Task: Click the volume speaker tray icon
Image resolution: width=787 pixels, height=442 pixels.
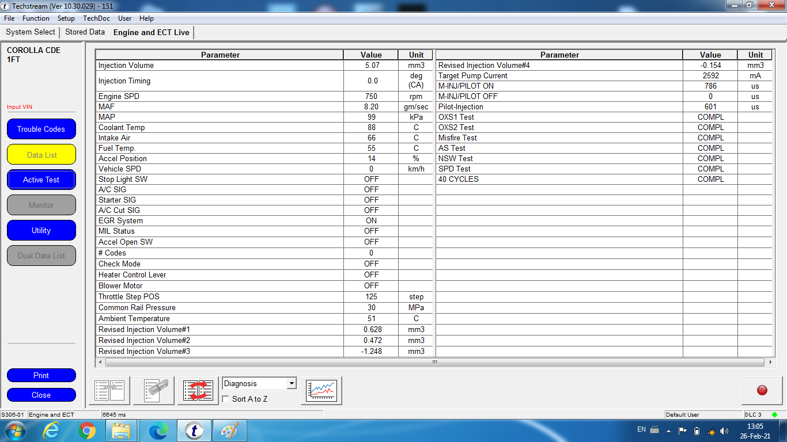Action: click(x=724, y=430)
